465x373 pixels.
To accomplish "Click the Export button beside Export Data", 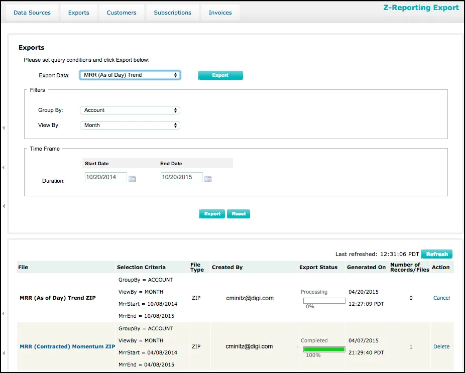I will 220,75.
